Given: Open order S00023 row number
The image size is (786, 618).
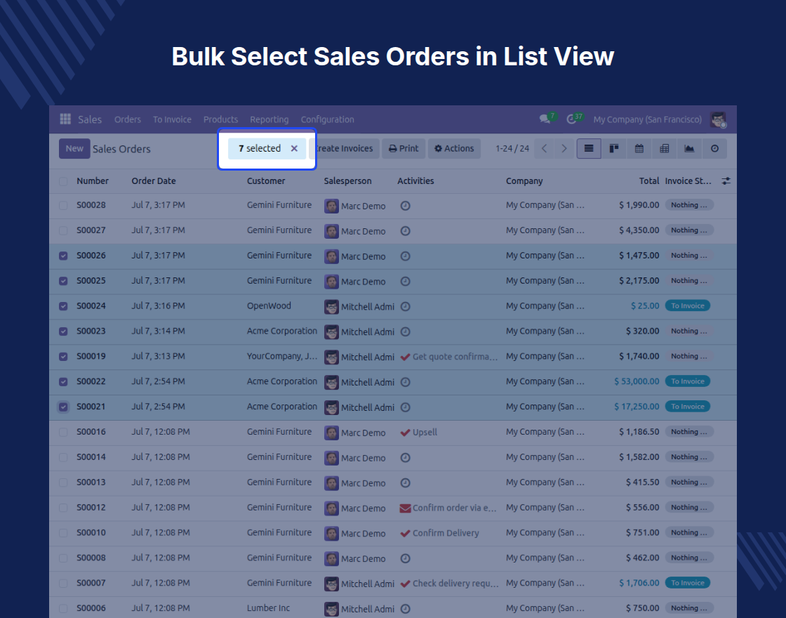Looking at the screenshot, I should [x=91, y=331].
